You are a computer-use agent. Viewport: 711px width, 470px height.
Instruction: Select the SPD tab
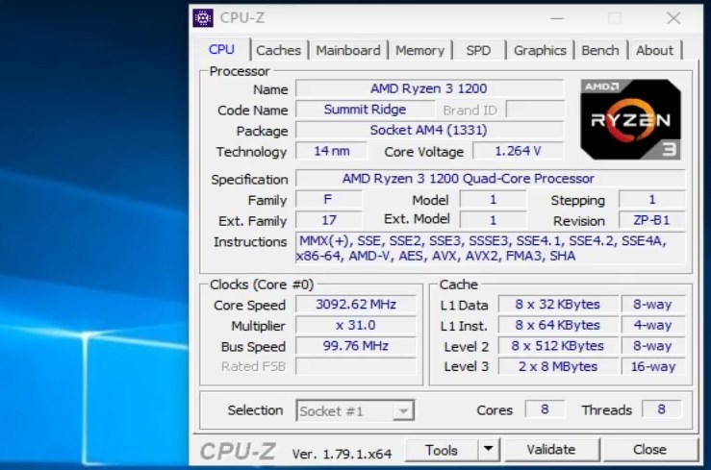478,50
